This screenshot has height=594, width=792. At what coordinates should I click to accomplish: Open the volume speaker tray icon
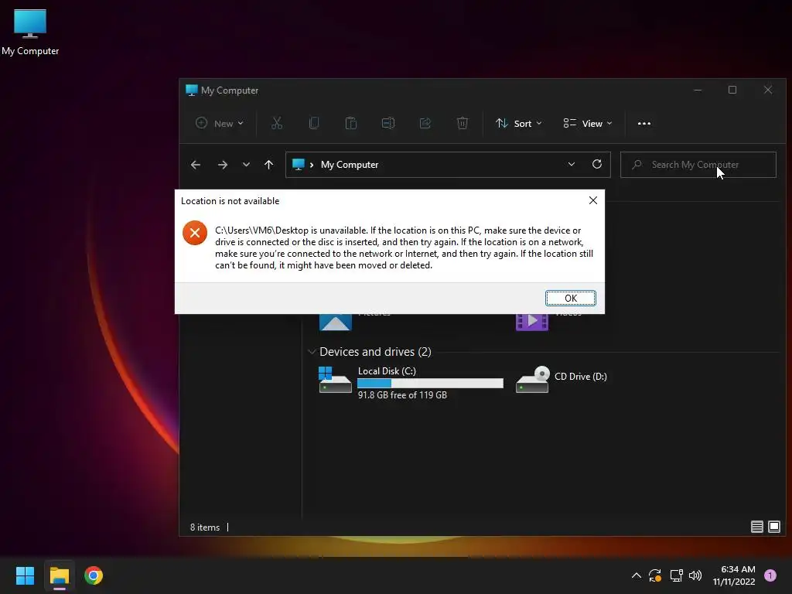695,575
